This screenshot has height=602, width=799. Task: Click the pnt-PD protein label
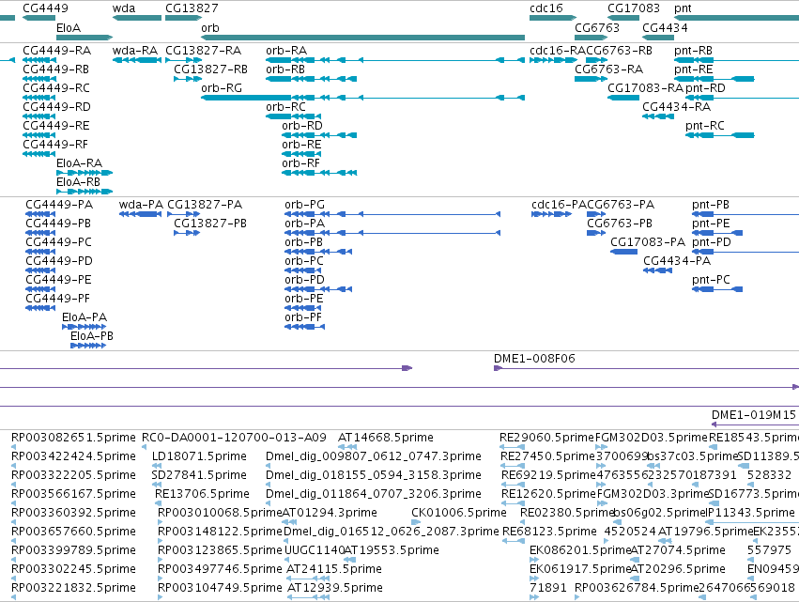[x=712, y=242]
